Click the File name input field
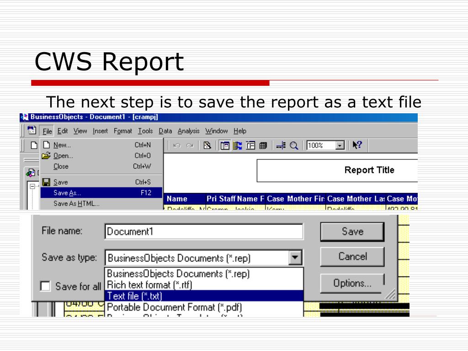This screenshot has height=351, width=468. (x=204, y=232)
